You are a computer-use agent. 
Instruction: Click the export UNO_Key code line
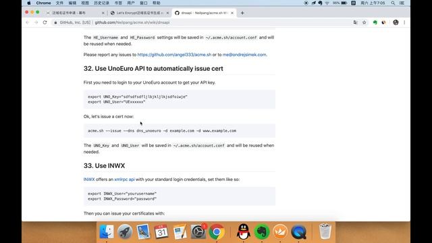138,97
